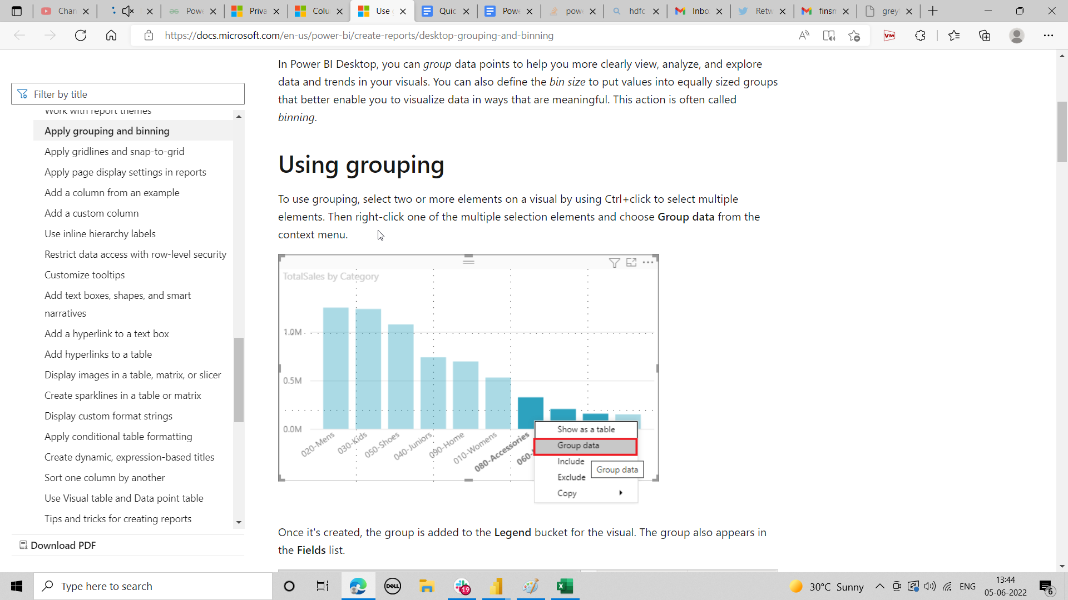Open the browser Settings and more menu
This screenshot has height=600, width=1068.
[x=1049, y=36]
